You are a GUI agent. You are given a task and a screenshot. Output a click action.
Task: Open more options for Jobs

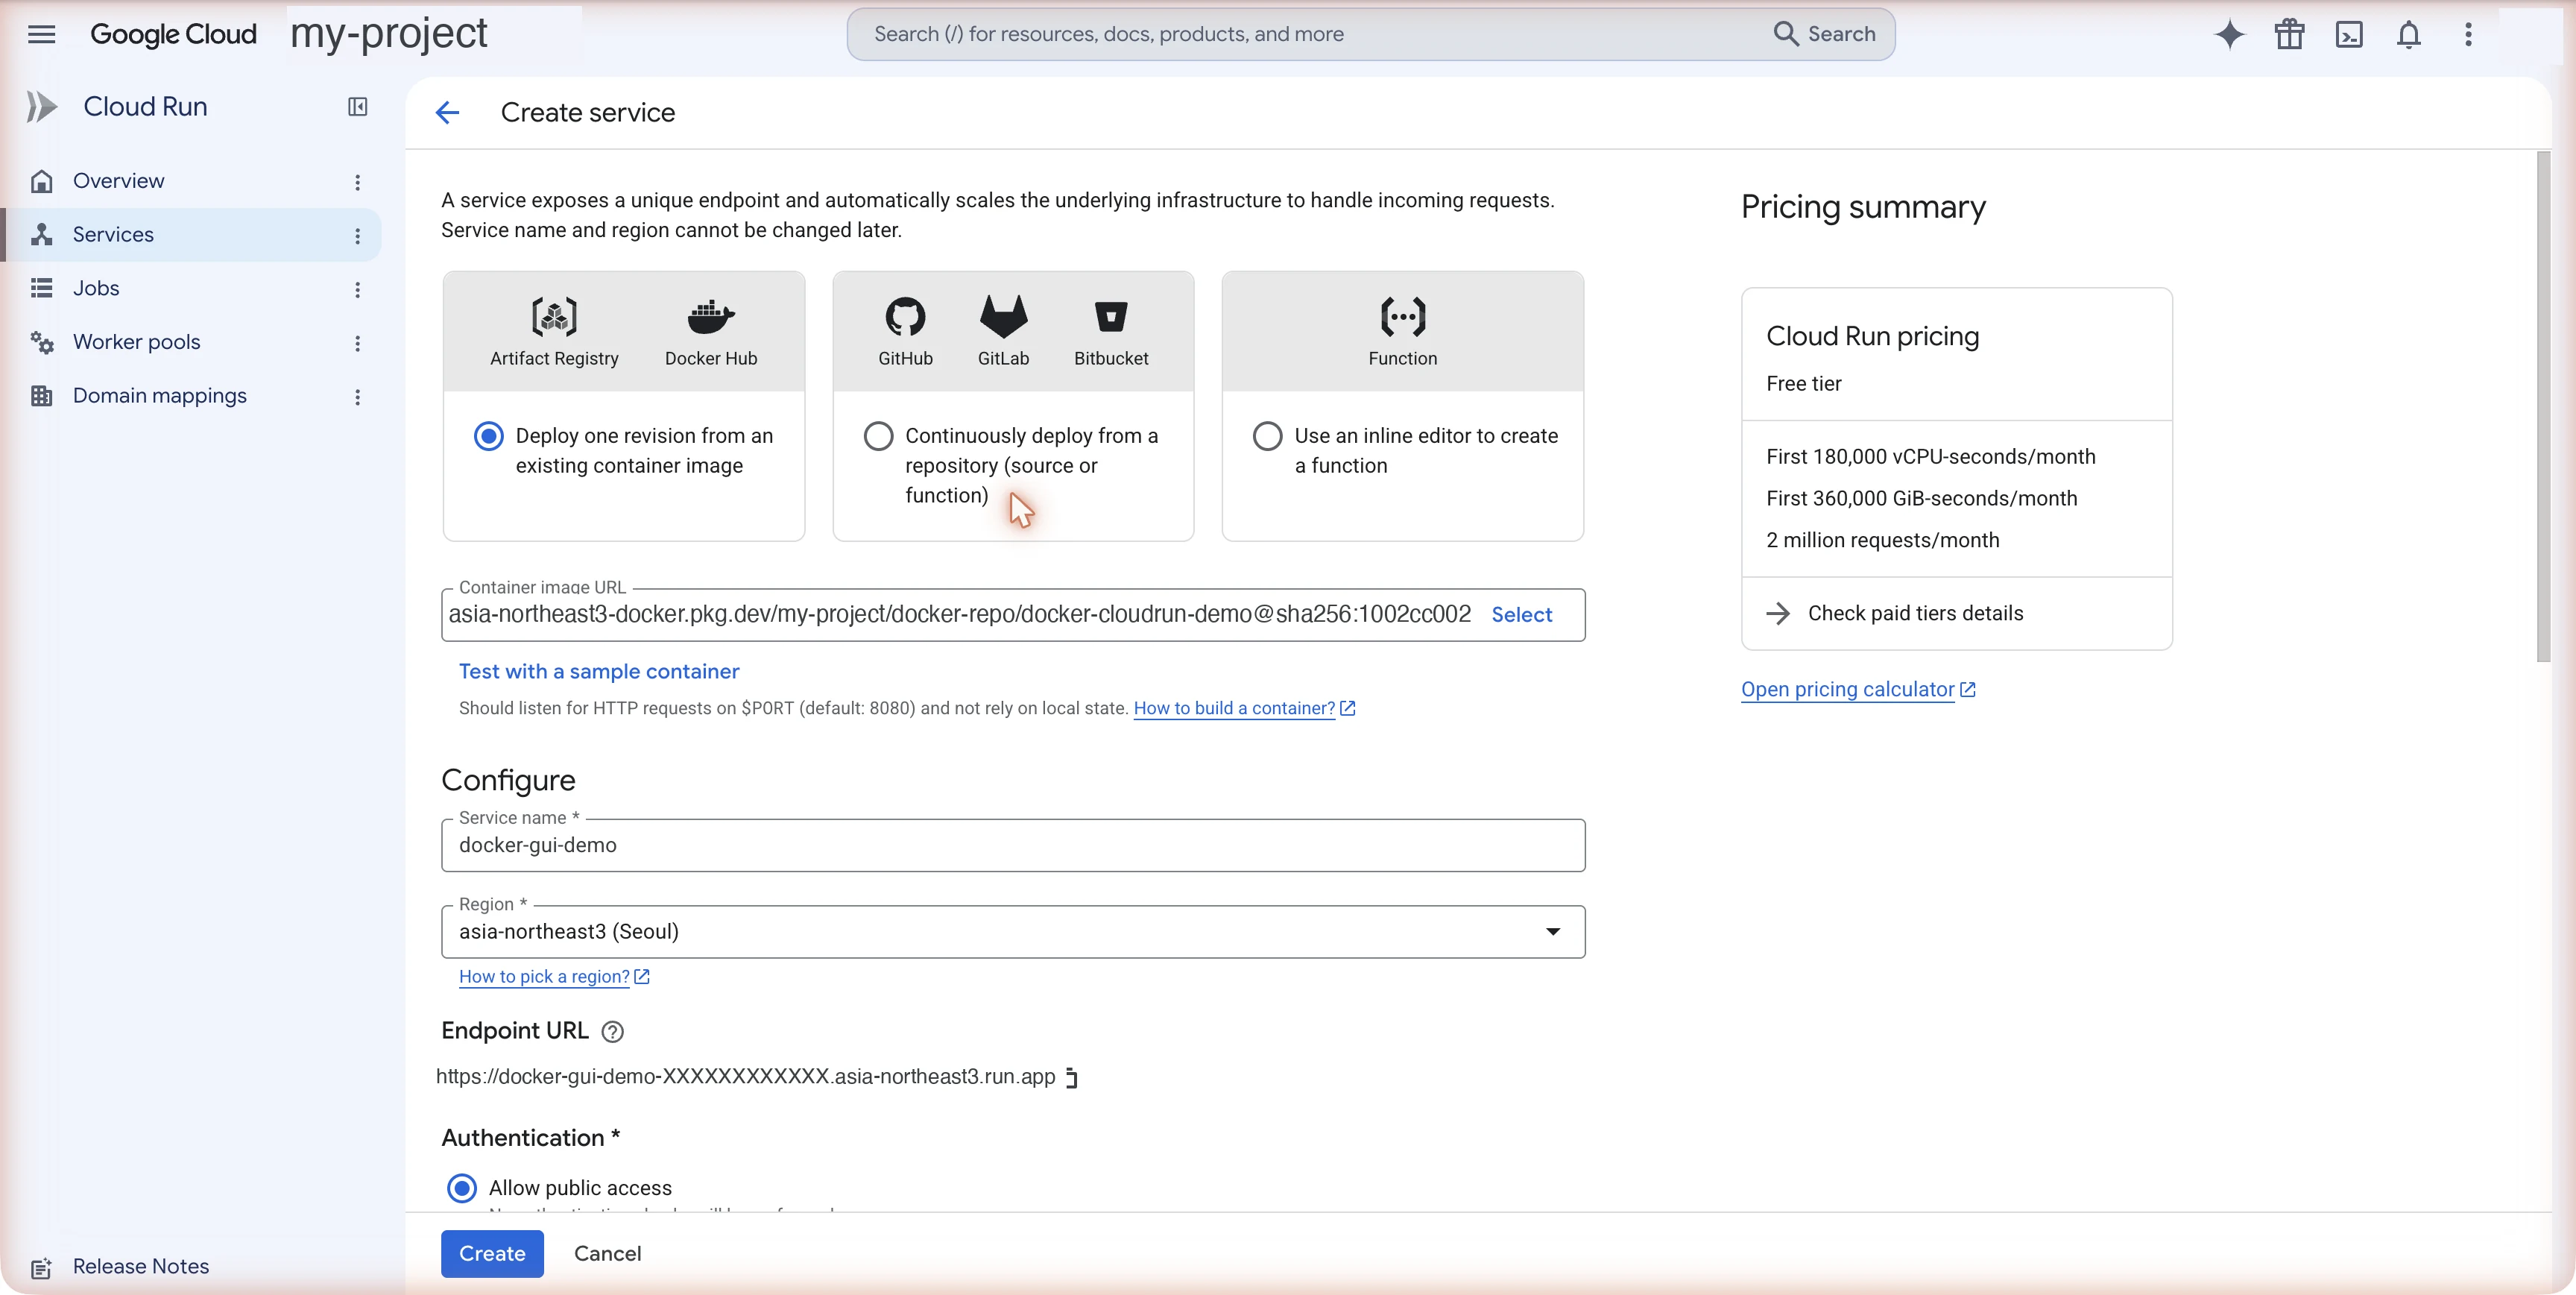tap(357, 290)
